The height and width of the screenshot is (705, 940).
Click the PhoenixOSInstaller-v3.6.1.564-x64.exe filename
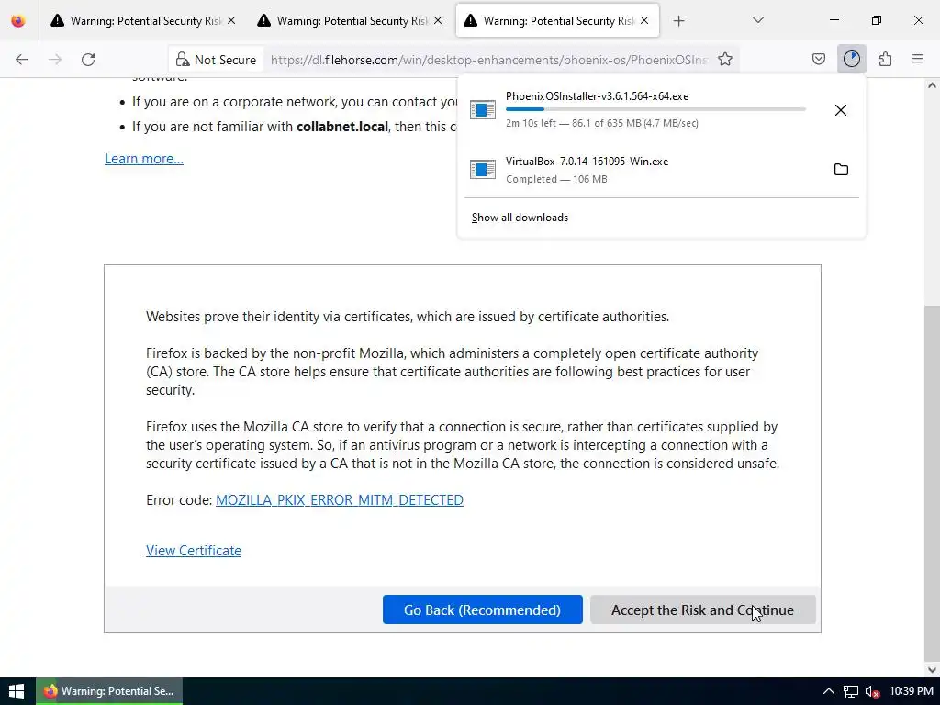click(597, 95)
